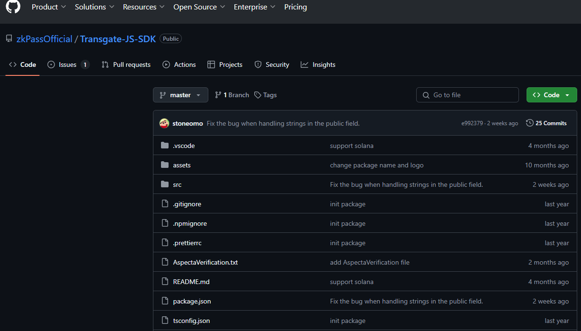Open the Solutions navigation menu
The width and height of the screenshot is (581, 331).
pos(94,7)
